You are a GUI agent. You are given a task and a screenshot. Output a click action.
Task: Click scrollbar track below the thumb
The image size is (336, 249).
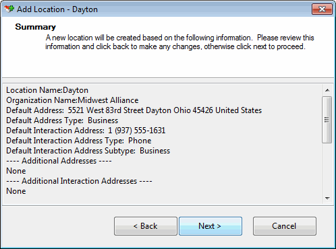tap(327, 168)
